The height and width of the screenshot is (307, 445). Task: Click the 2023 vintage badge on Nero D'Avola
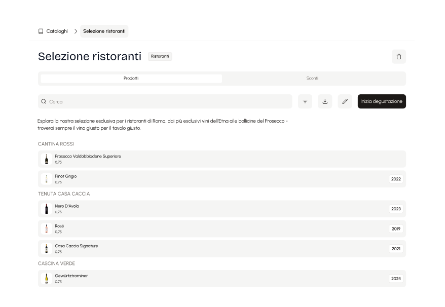pyautogui.click(x=395, y=209)
